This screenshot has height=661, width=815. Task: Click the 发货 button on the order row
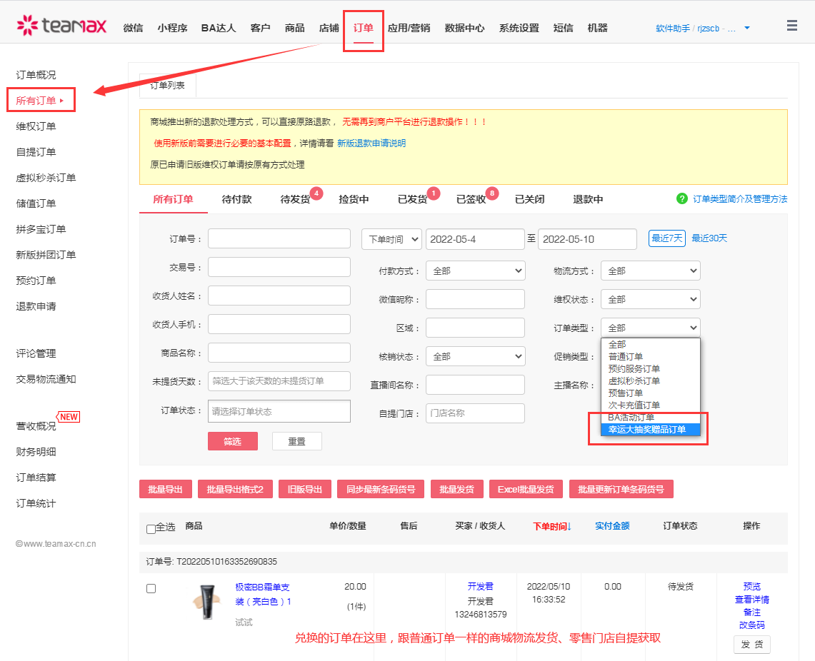pyautogui.click(x=751, y=644)
